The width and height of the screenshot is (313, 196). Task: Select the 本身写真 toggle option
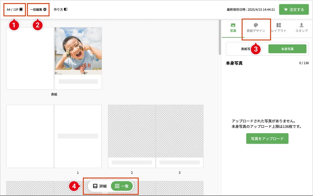click(288, 49)
